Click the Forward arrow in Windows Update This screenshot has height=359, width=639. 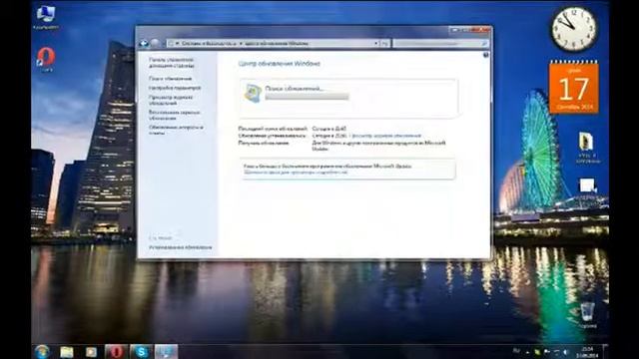click(x=155, y=43)
